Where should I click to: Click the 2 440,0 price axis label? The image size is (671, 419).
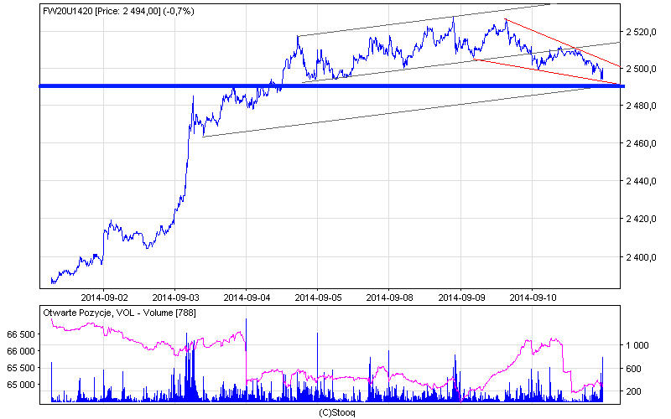[641, 181]
